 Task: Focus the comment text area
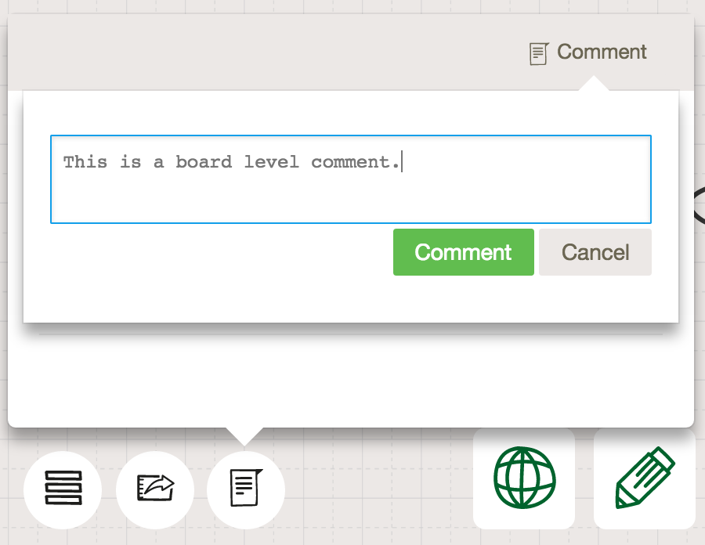(351, 179)
